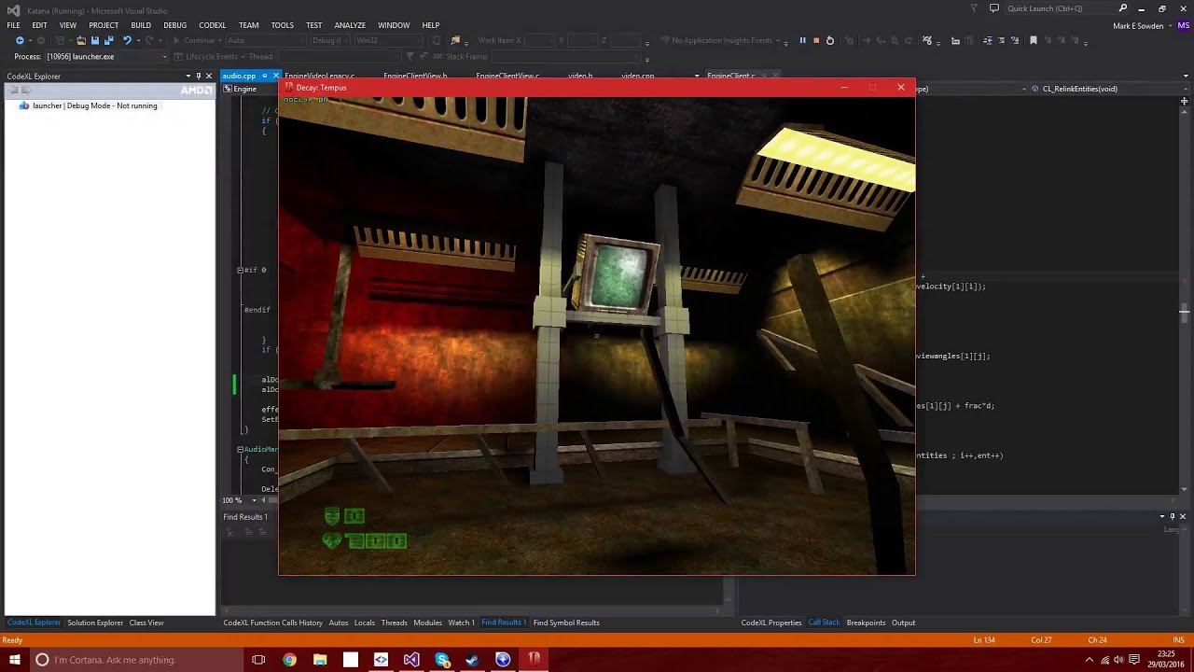
Task: Switch to the Class View tab
Action: click(x=146, y=623)
